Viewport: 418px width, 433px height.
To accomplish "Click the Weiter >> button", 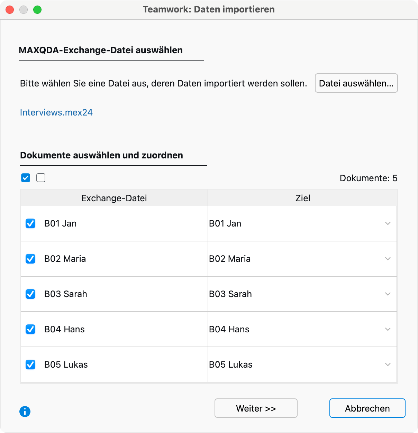I will 256,408.
